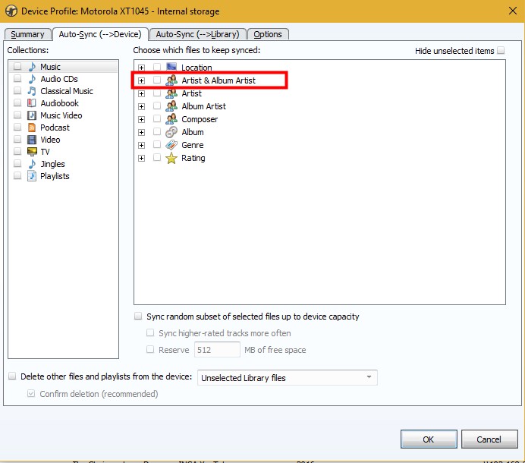Open the Options tab
This screenshot has height=463, width=525.
coord(268,34)
